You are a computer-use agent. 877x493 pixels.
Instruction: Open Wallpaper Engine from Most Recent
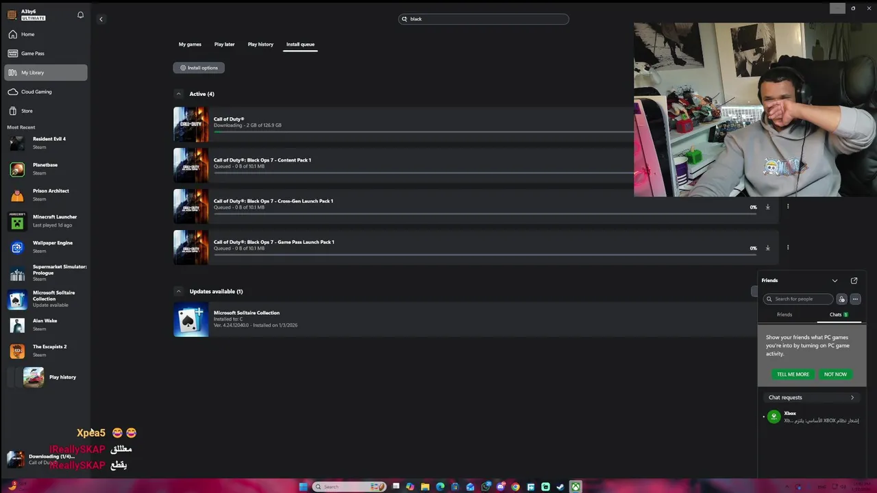coord(45,247)
